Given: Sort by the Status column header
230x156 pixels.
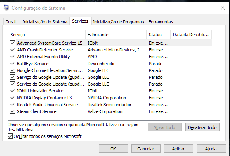Looking at the screenshot, I should point(159,35).
